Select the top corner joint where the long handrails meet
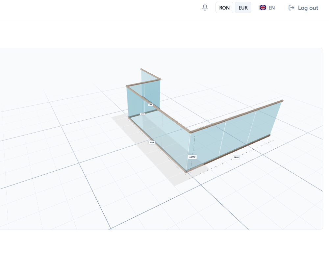This screenshot has height=273, width=329. pyautogui.click(x=190, y=132)
